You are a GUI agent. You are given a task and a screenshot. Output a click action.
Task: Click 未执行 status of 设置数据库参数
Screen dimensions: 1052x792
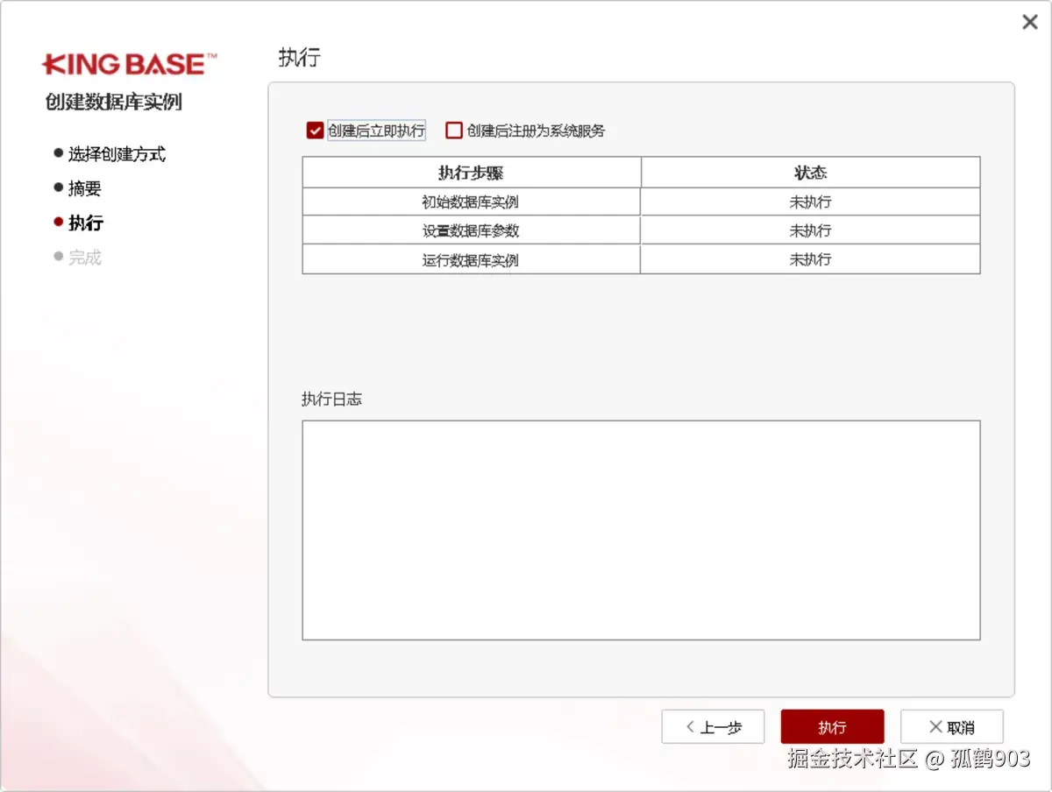pos(810,230)
